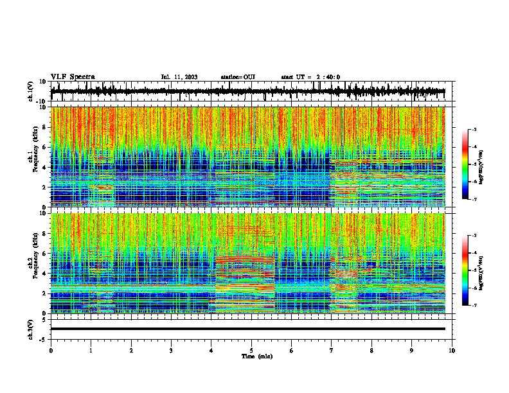This screenshot has height=393, width=509.
Task: Click the "ch.3(V)" axis label
Action: pos(31,329)
